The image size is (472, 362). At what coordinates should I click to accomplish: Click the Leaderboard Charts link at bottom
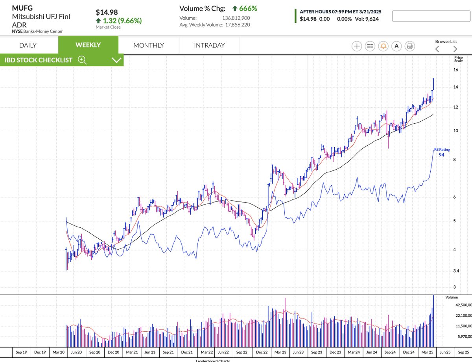(x=213, y=360)
